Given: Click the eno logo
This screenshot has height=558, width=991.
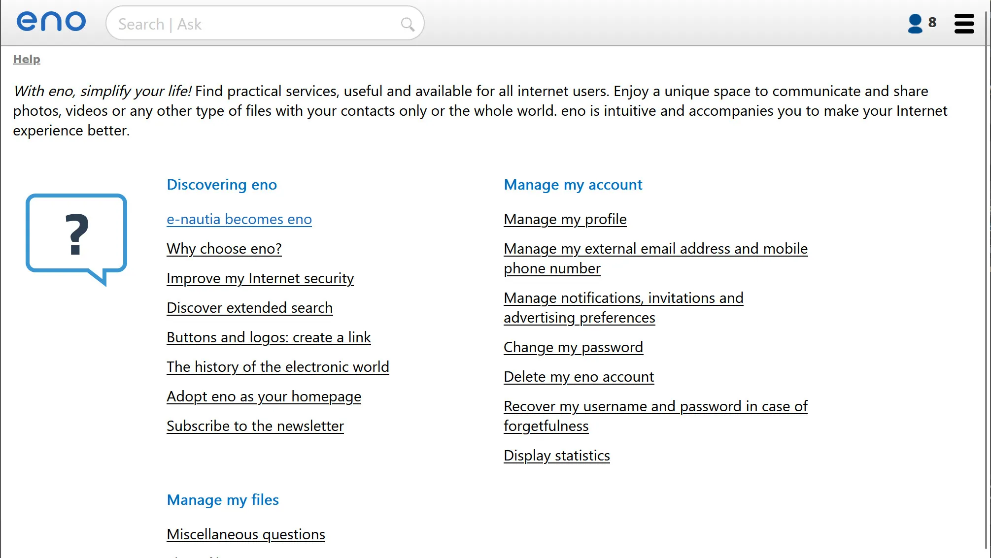Looking at the screenshot, I should click(x=51, y=22).
